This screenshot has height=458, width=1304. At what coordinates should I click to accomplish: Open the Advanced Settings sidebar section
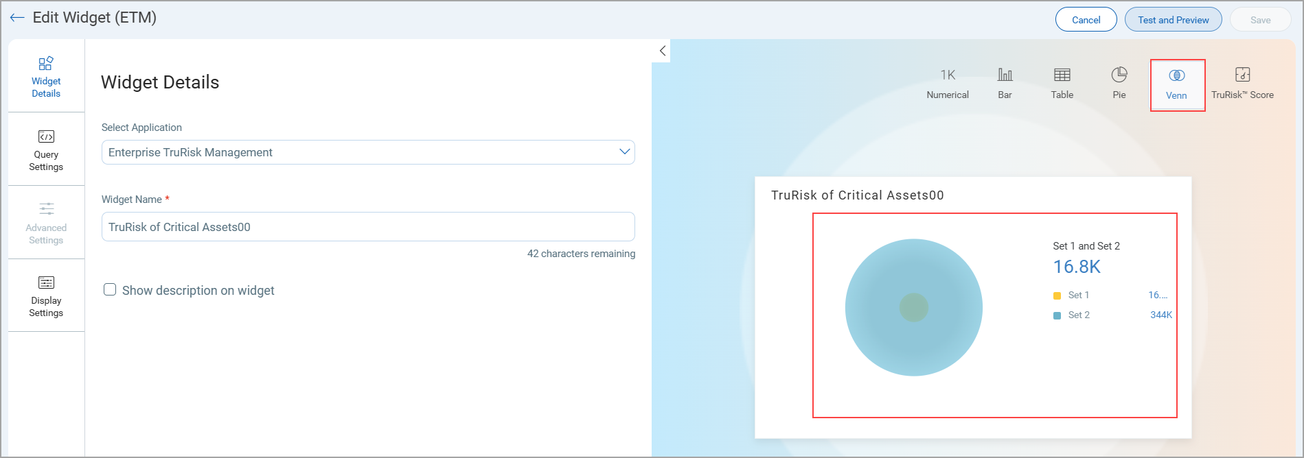pos(46,223)
